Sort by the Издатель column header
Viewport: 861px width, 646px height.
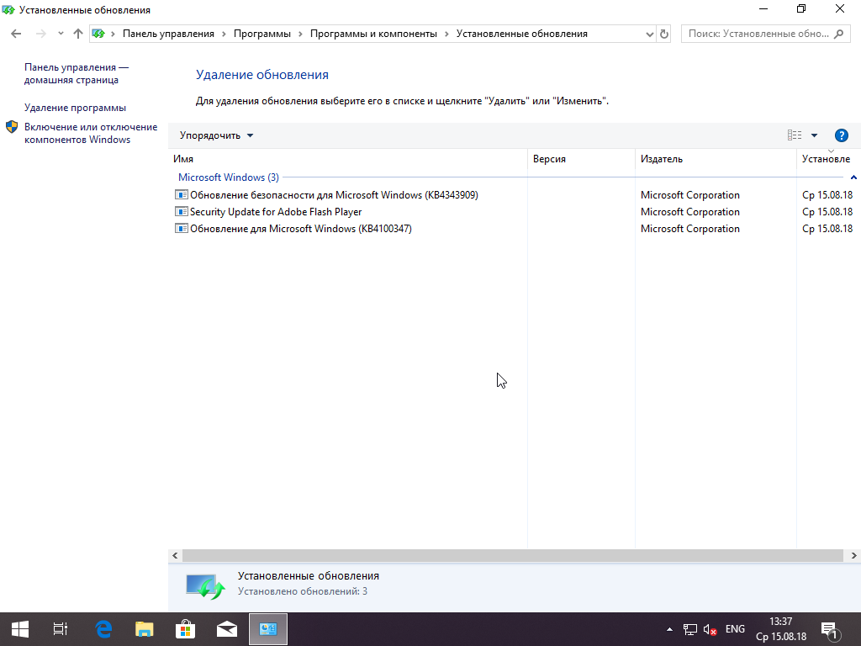(x=716, y=159)
